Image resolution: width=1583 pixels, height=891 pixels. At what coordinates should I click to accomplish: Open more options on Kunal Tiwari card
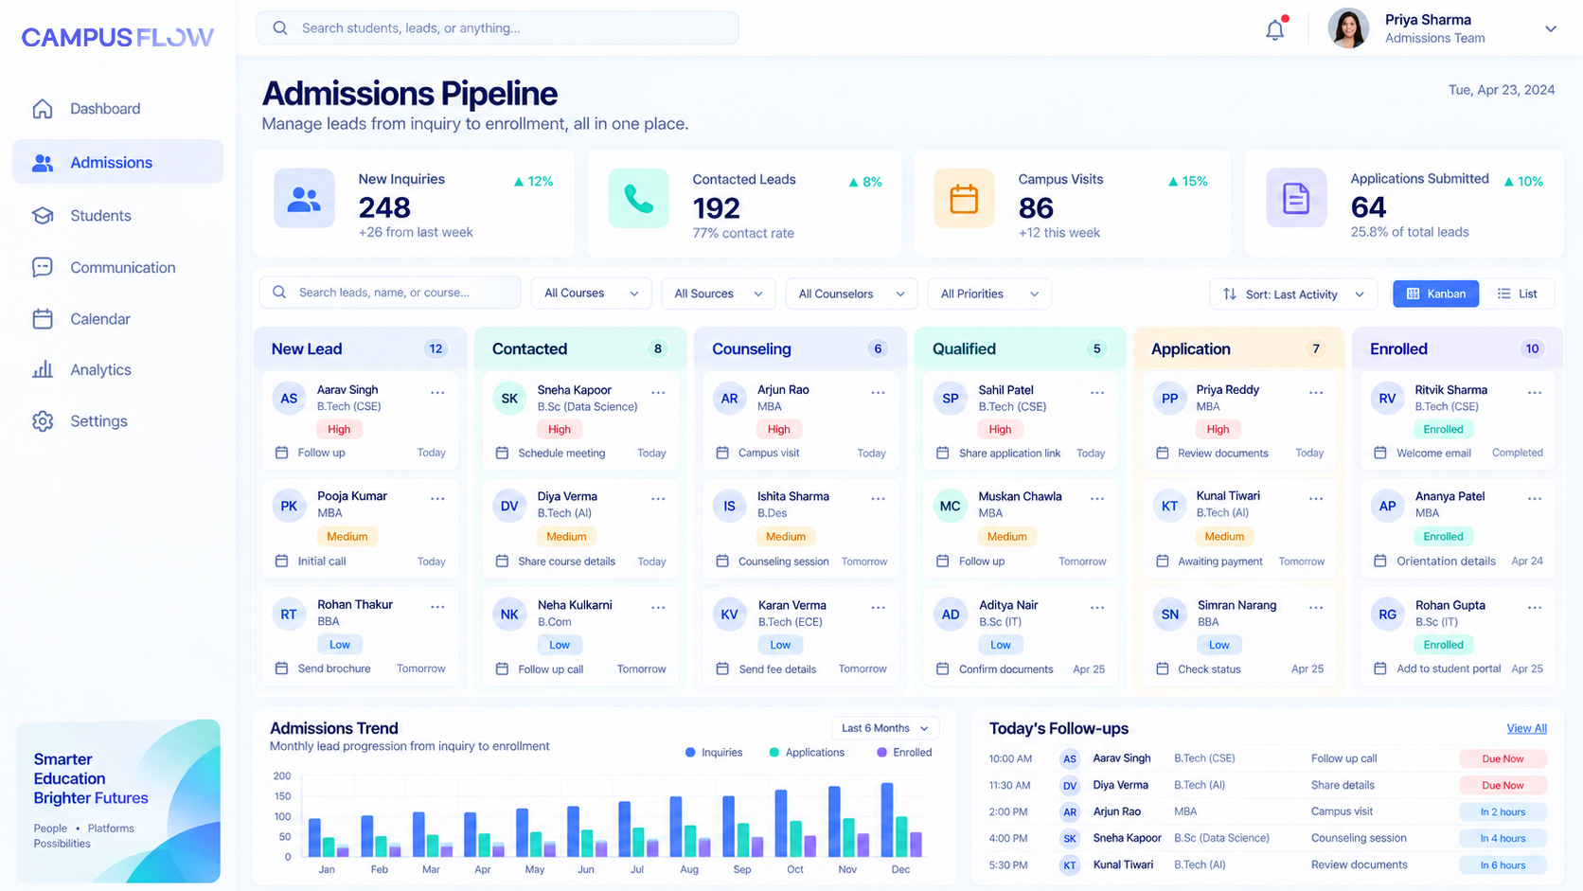pyautogui.click(x=1316, y=499)
